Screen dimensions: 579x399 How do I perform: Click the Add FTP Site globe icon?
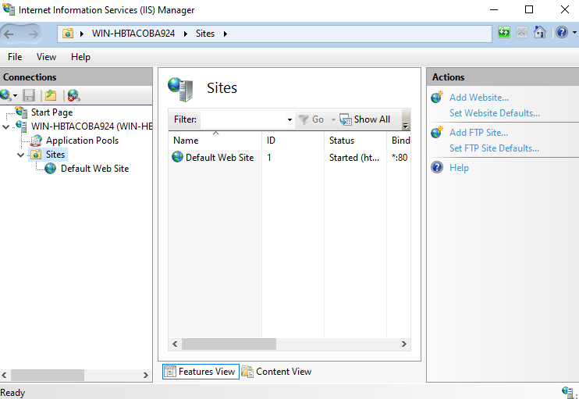click(437, 132)
